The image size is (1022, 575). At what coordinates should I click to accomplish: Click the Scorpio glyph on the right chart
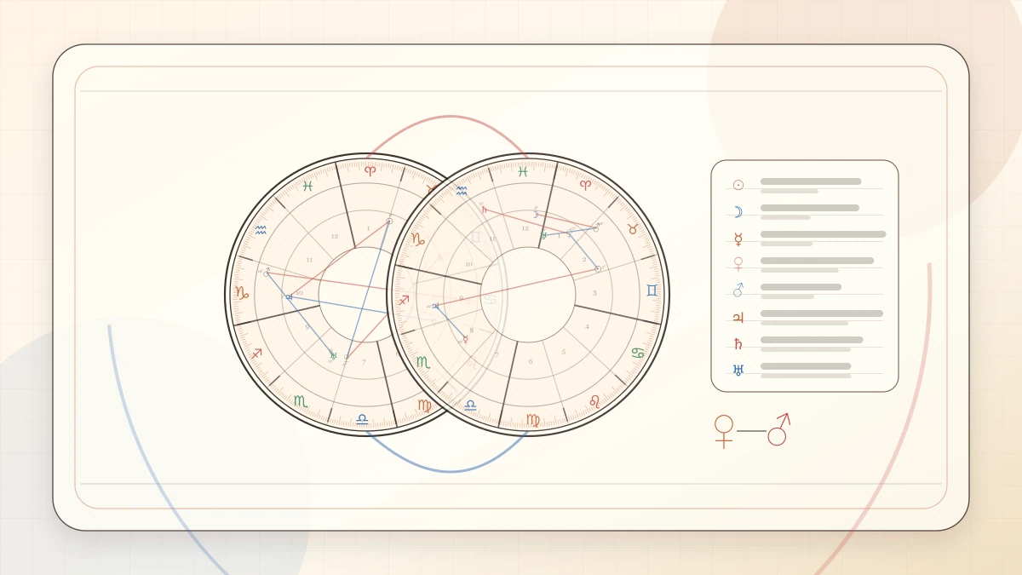coord(422,362)
